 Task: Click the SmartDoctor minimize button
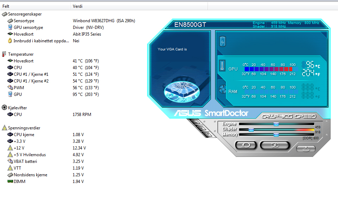[196, 122]
